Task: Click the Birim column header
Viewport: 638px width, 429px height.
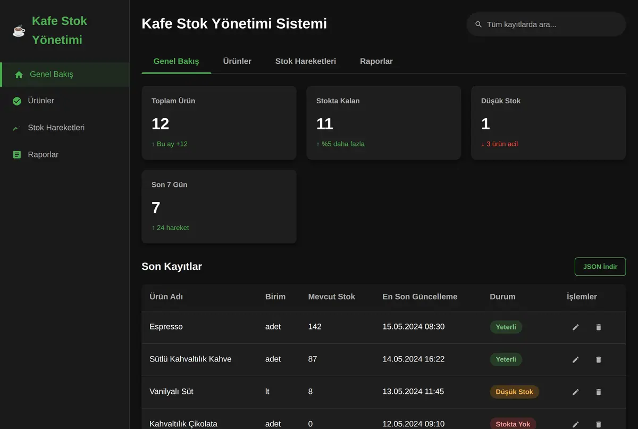Action: point(275,297)
